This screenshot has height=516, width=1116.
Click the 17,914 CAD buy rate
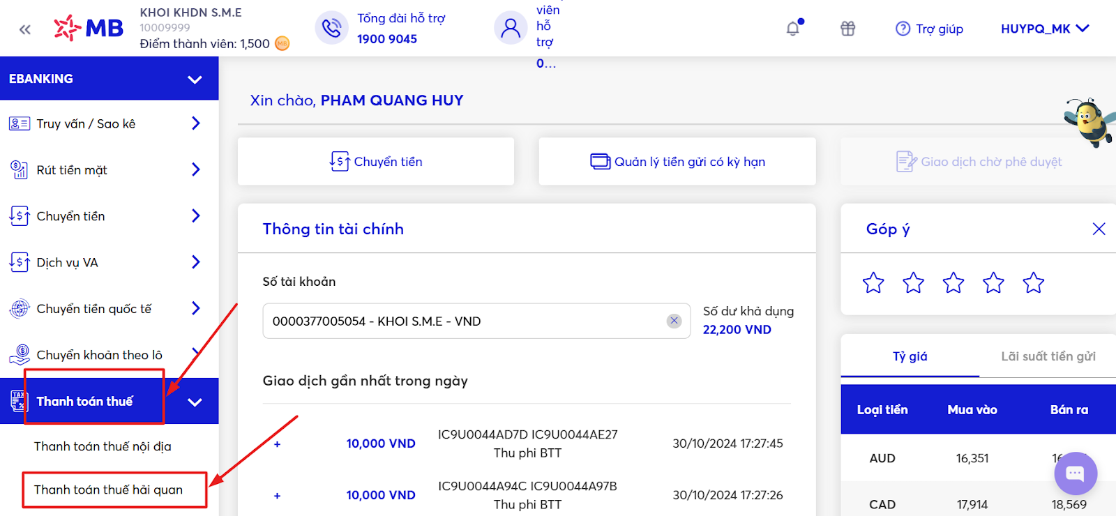[x=972, y=504]
